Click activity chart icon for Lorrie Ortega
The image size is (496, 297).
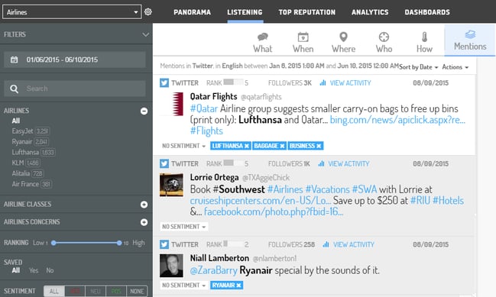click(321, 163)
